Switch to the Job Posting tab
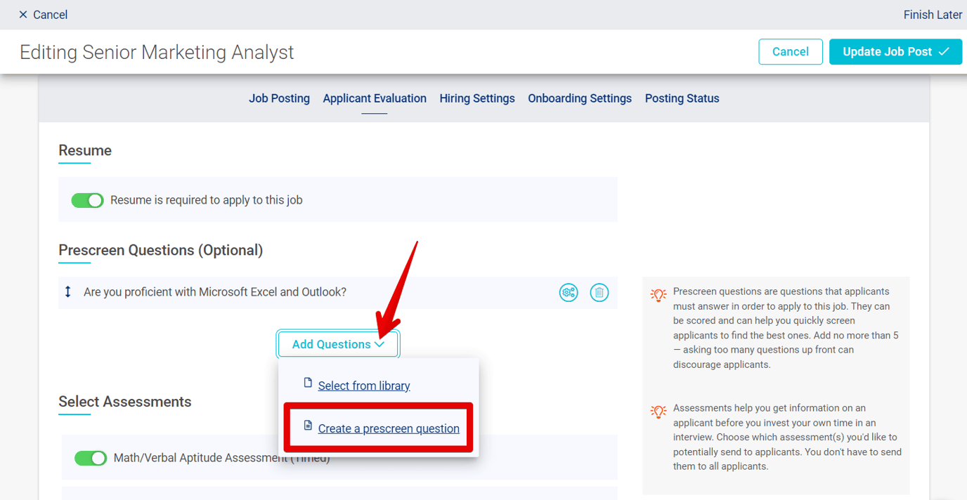The height and width of the screenshot is (500, 967). point(279,98)
